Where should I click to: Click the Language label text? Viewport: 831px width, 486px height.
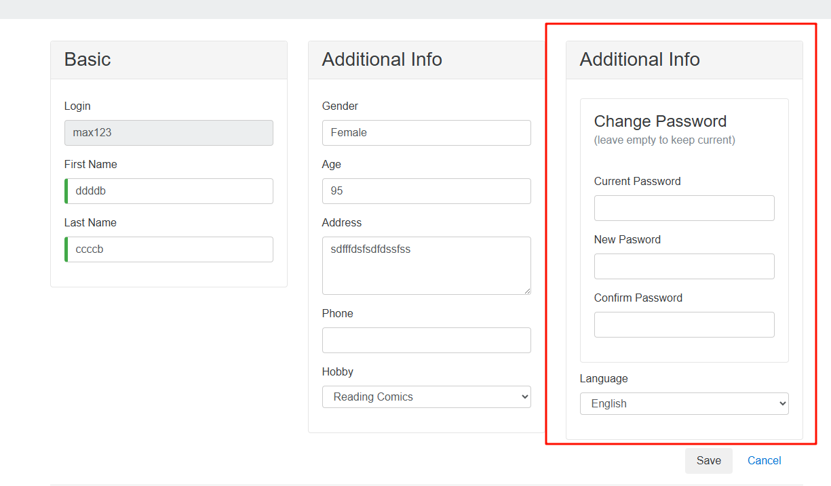[x=604, y=379]
